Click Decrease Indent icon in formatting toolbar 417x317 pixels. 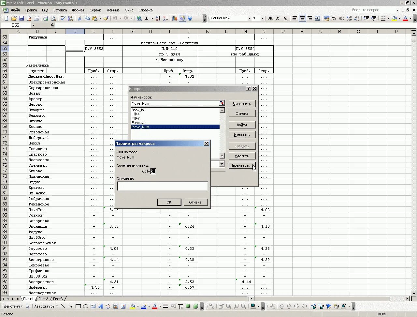coord(366,18)
